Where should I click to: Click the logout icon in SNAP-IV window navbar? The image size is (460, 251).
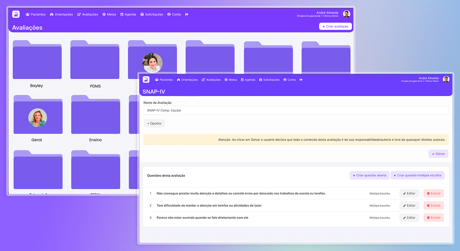pos(301,80)
